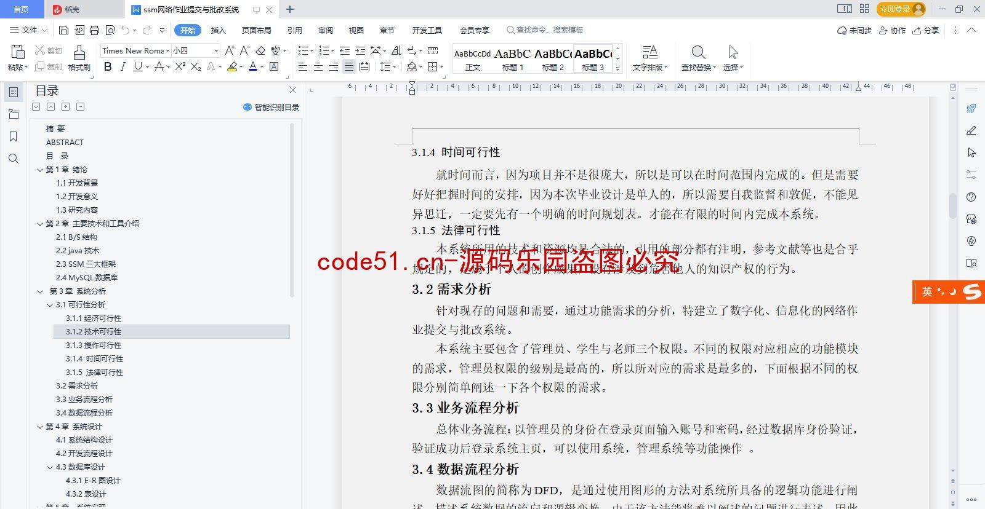Screen dimensions: 985x509
Task: Collapse the 3.1 feasibility analysis node
Action: click(x=50, y=305)
